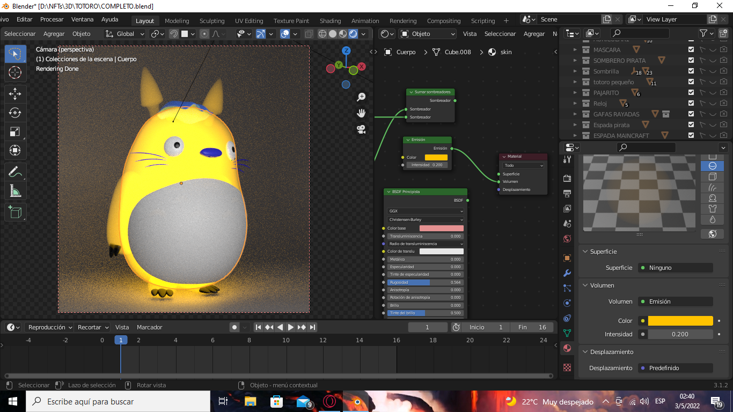Disable Espada pirata collection in renders
Screen dimensions: 733x412
(723, 125)
